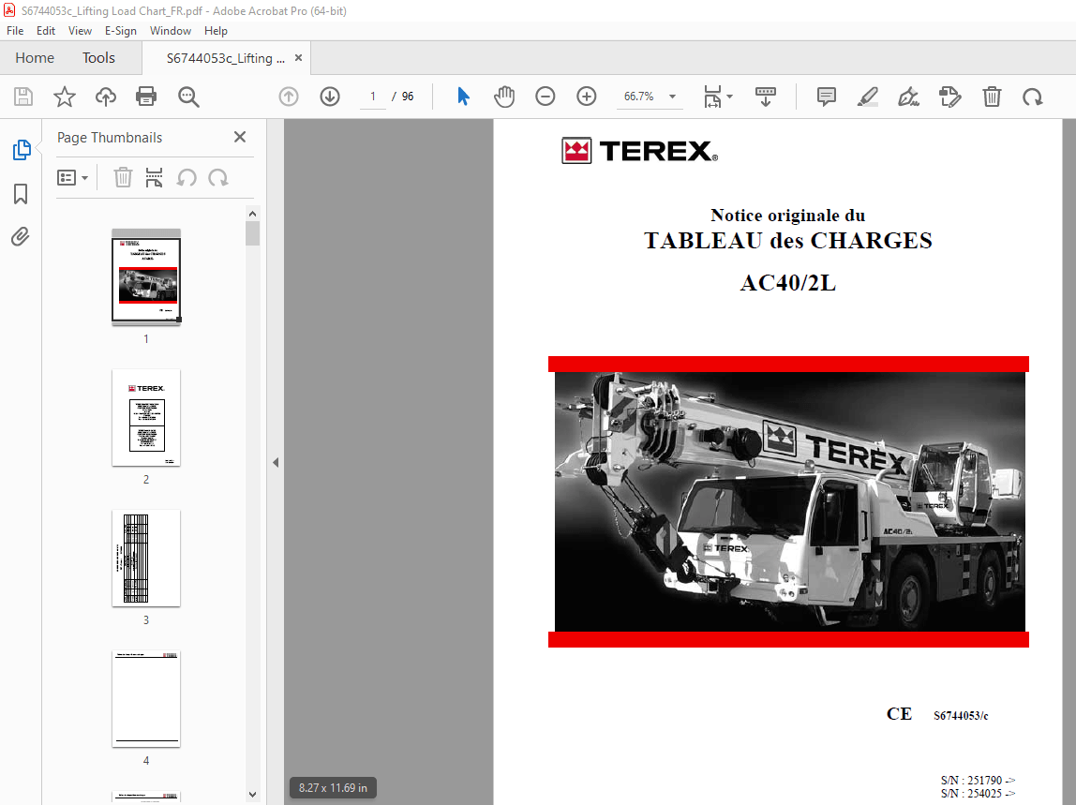Screen dimensions: 1076x805
Task: Select the page 3 thumbnail
Action: [x=145, y=558]
